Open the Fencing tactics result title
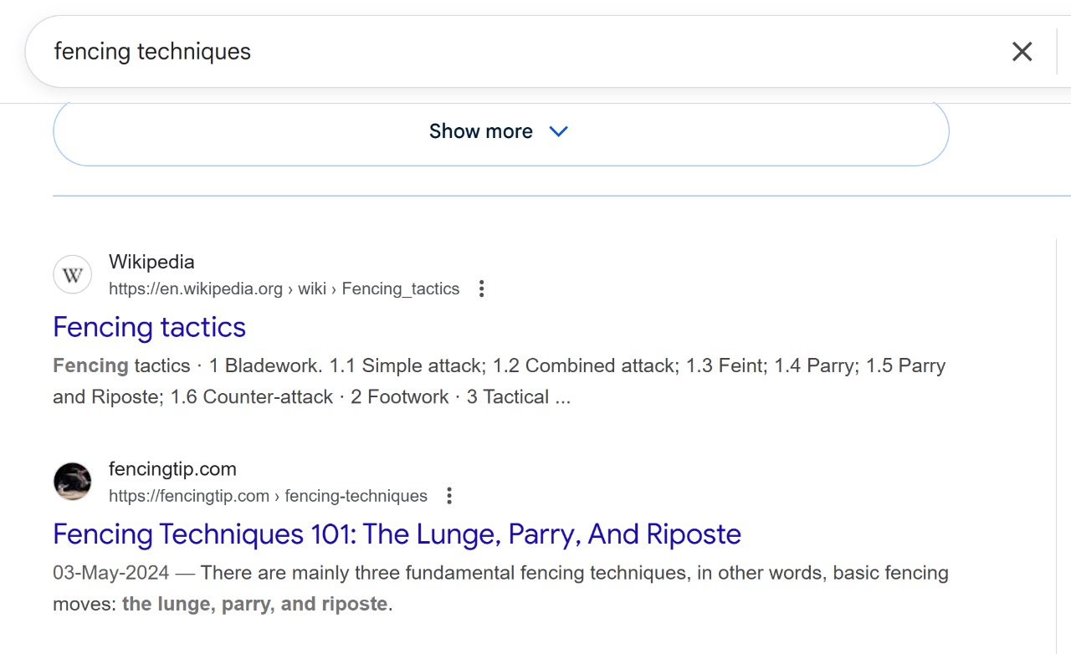The height and width of the screenshot is (654, 1071). (149, 327)
